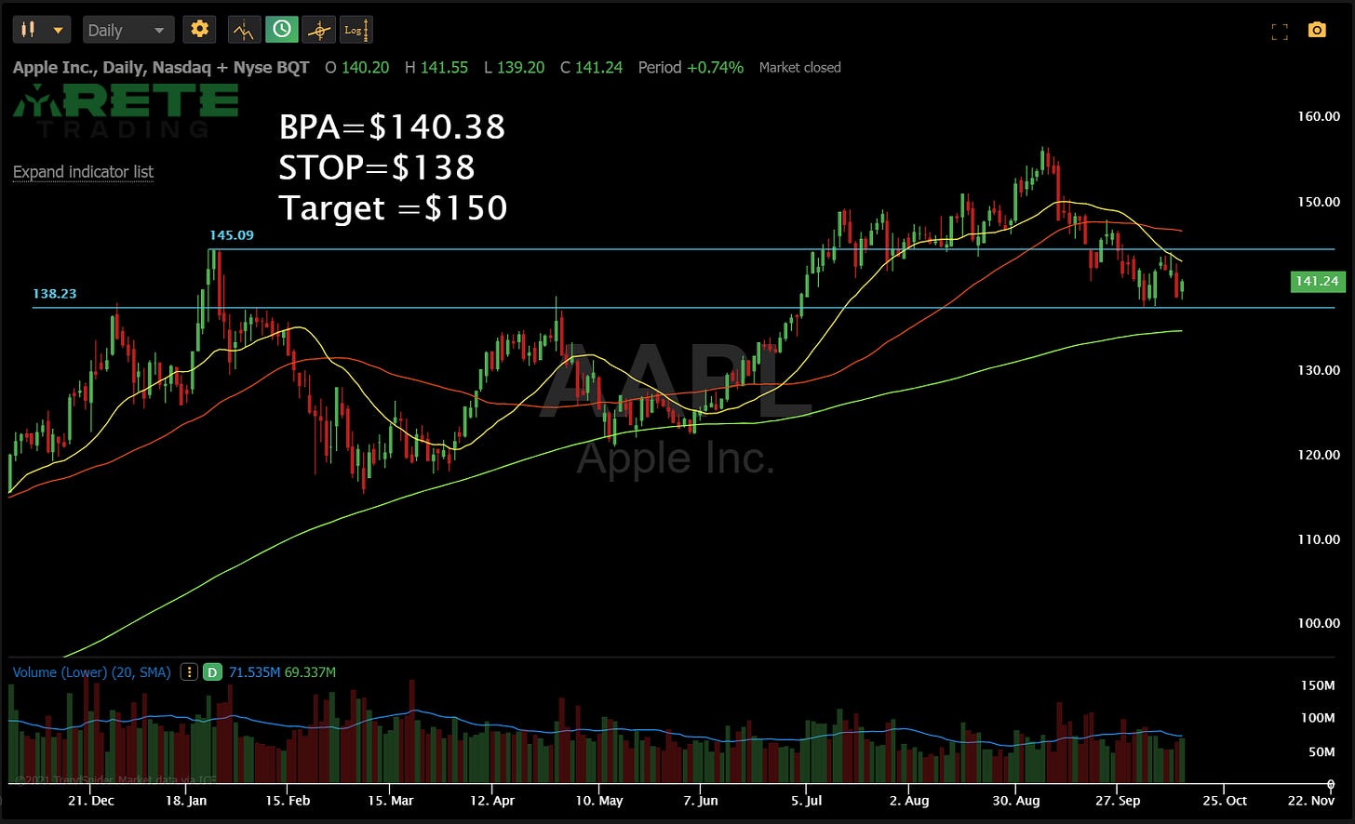Click the 71.535M volume value
The width and height of the screenshot is (1355, 824).
click(x=254, y=671)
